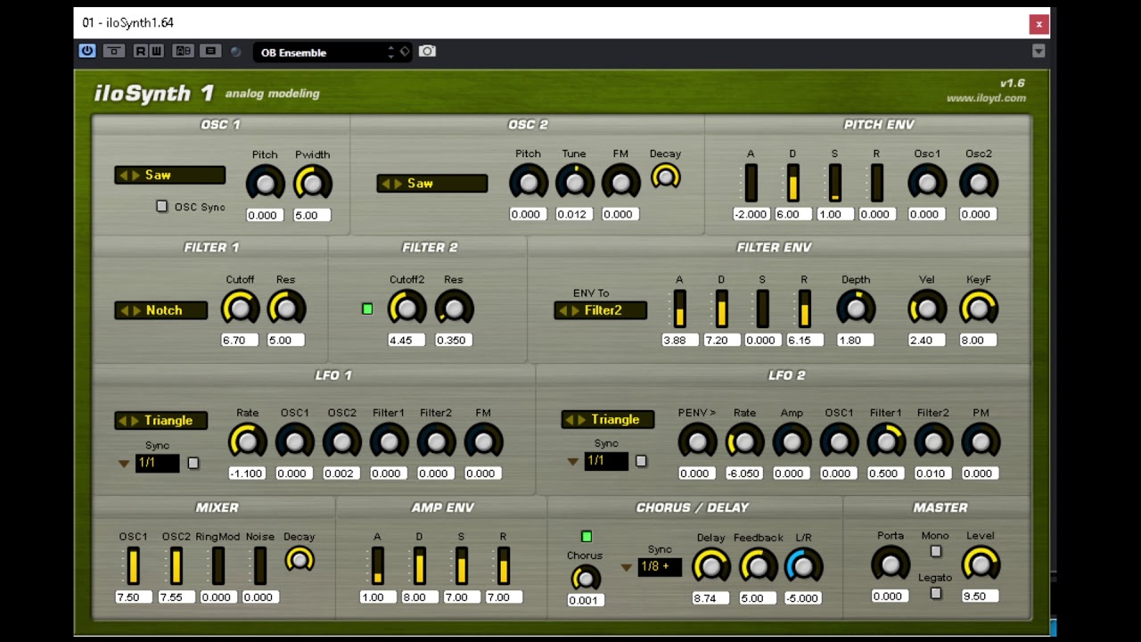Click the ENV To Filter2 label
Viewport: 1141px width, 642px height.
point(603,310)
